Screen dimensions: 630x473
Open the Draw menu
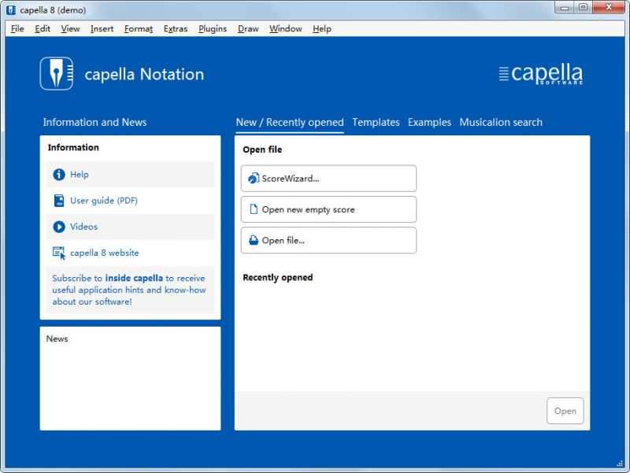pyautogui.click(x=247, y=28)
